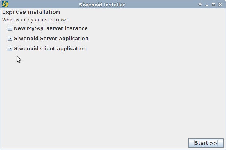Select the "Express installation" heading
226x150 pixels.
pyautogui.click(x=31, y=12)
